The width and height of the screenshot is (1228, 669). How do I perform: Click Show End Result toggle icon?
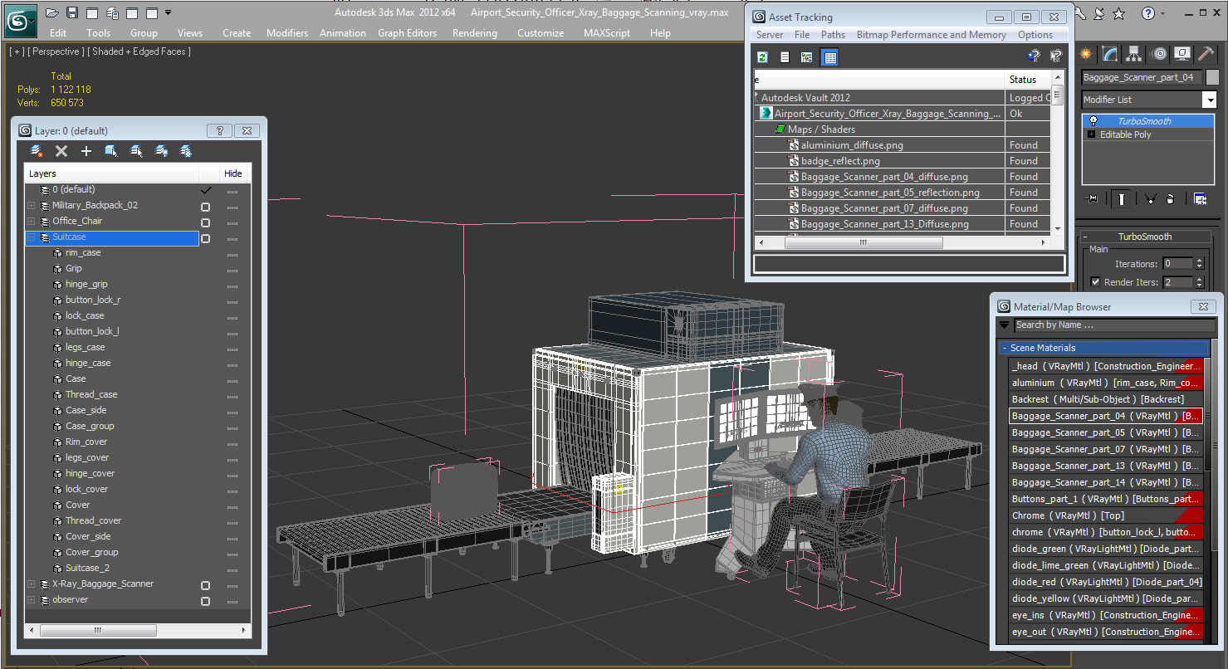click(x=1122, y=199)
